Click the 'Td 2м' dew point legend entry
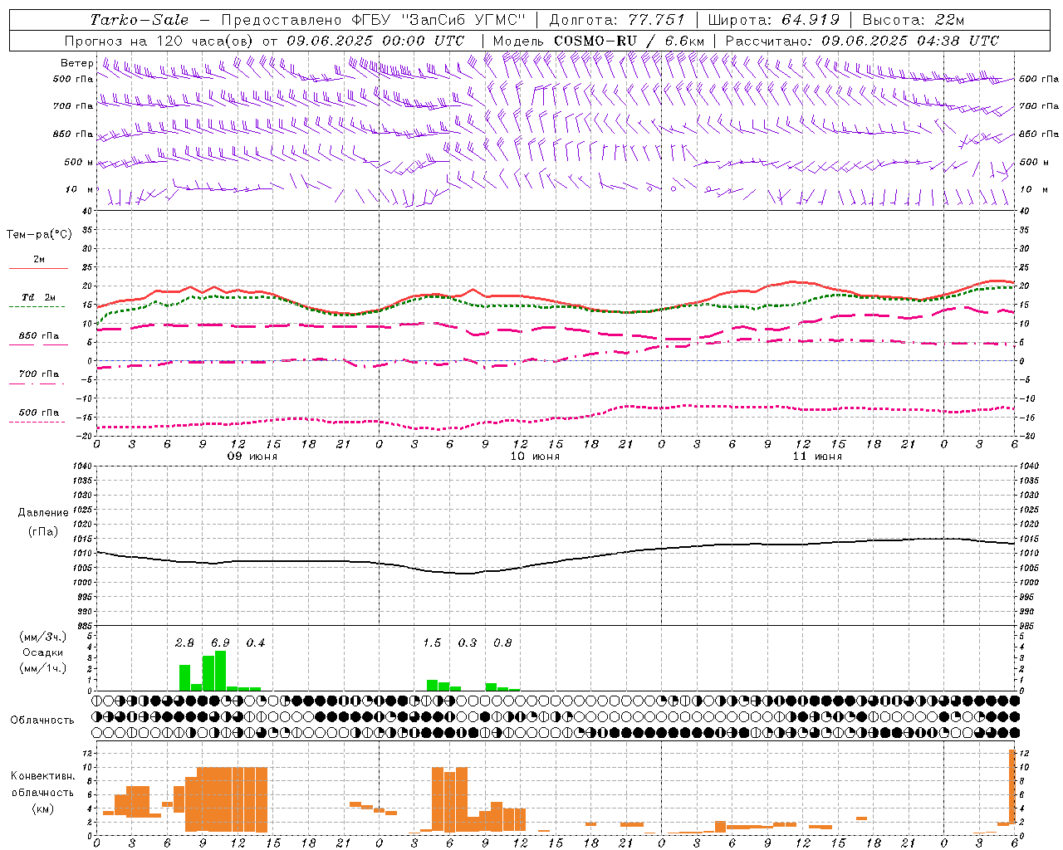 click(38, 297)
